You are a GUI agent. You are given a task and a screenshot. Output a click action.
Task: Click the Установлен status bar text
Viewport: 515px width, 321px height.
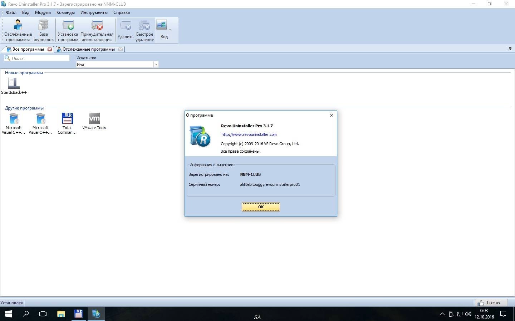pyautogui.click(x=12, y=303)
